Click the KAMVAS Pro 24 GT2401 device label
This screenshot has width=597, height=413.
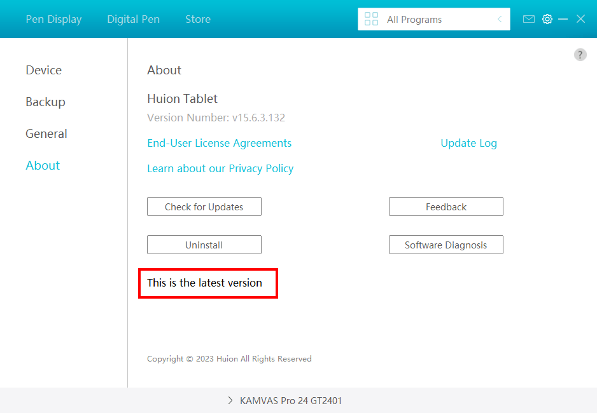coord(291,400)
